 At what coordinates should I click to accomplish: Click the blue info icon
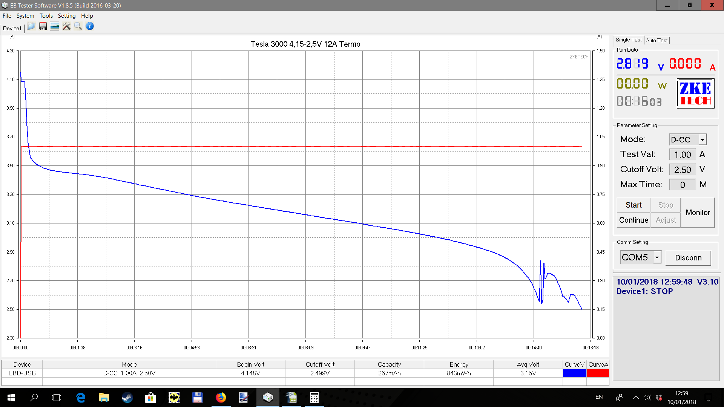tap(90, 26)
